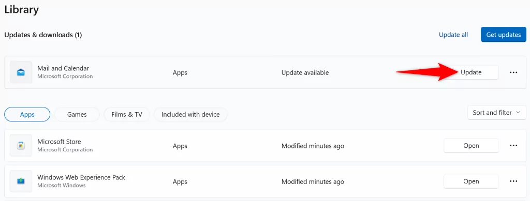Click the Windows Web Experience Pack icon
Screen dimensions: 530x201
[21, 181]
